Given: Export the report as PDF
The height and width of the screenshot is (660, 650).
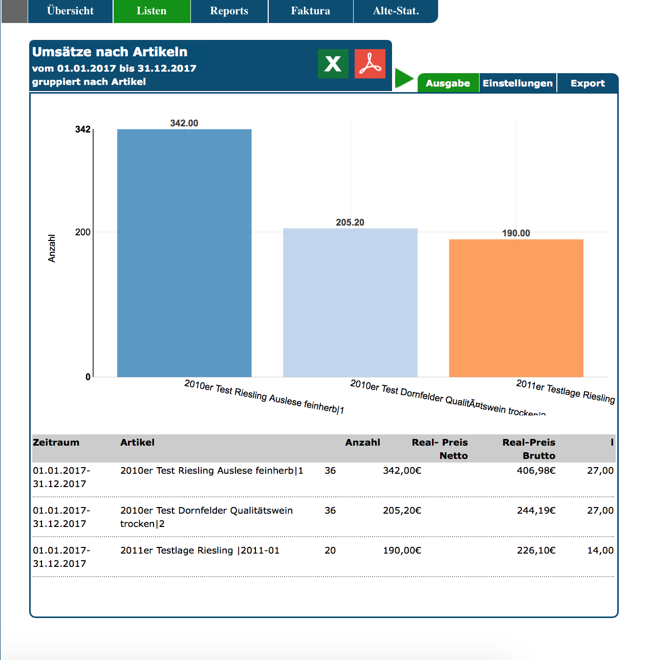Looking at the screenshot, I should tap(370, 64).
